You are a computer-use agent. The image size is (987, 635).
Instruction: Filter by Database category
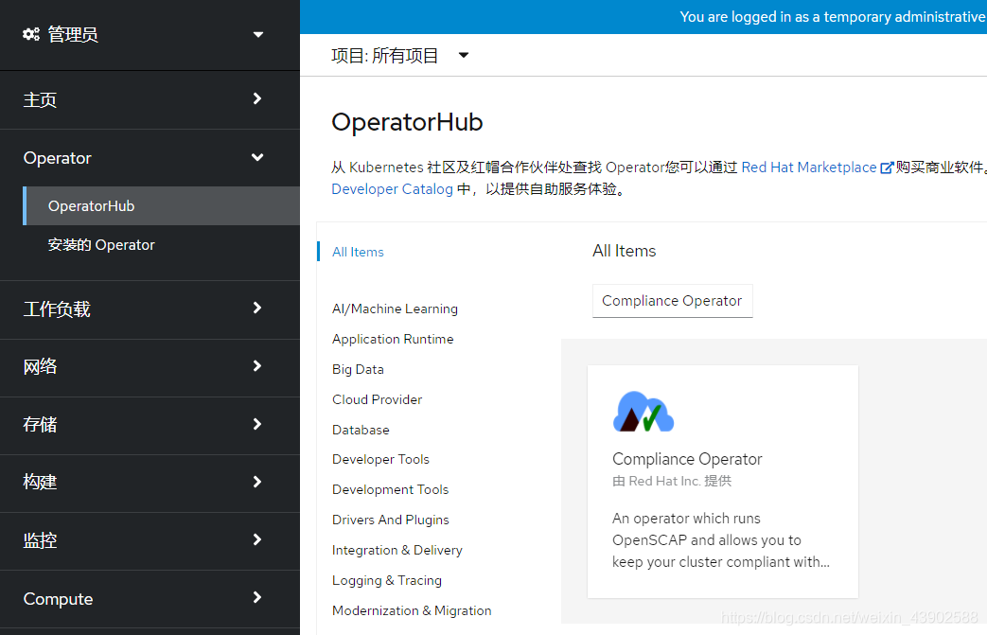[361, 430]
